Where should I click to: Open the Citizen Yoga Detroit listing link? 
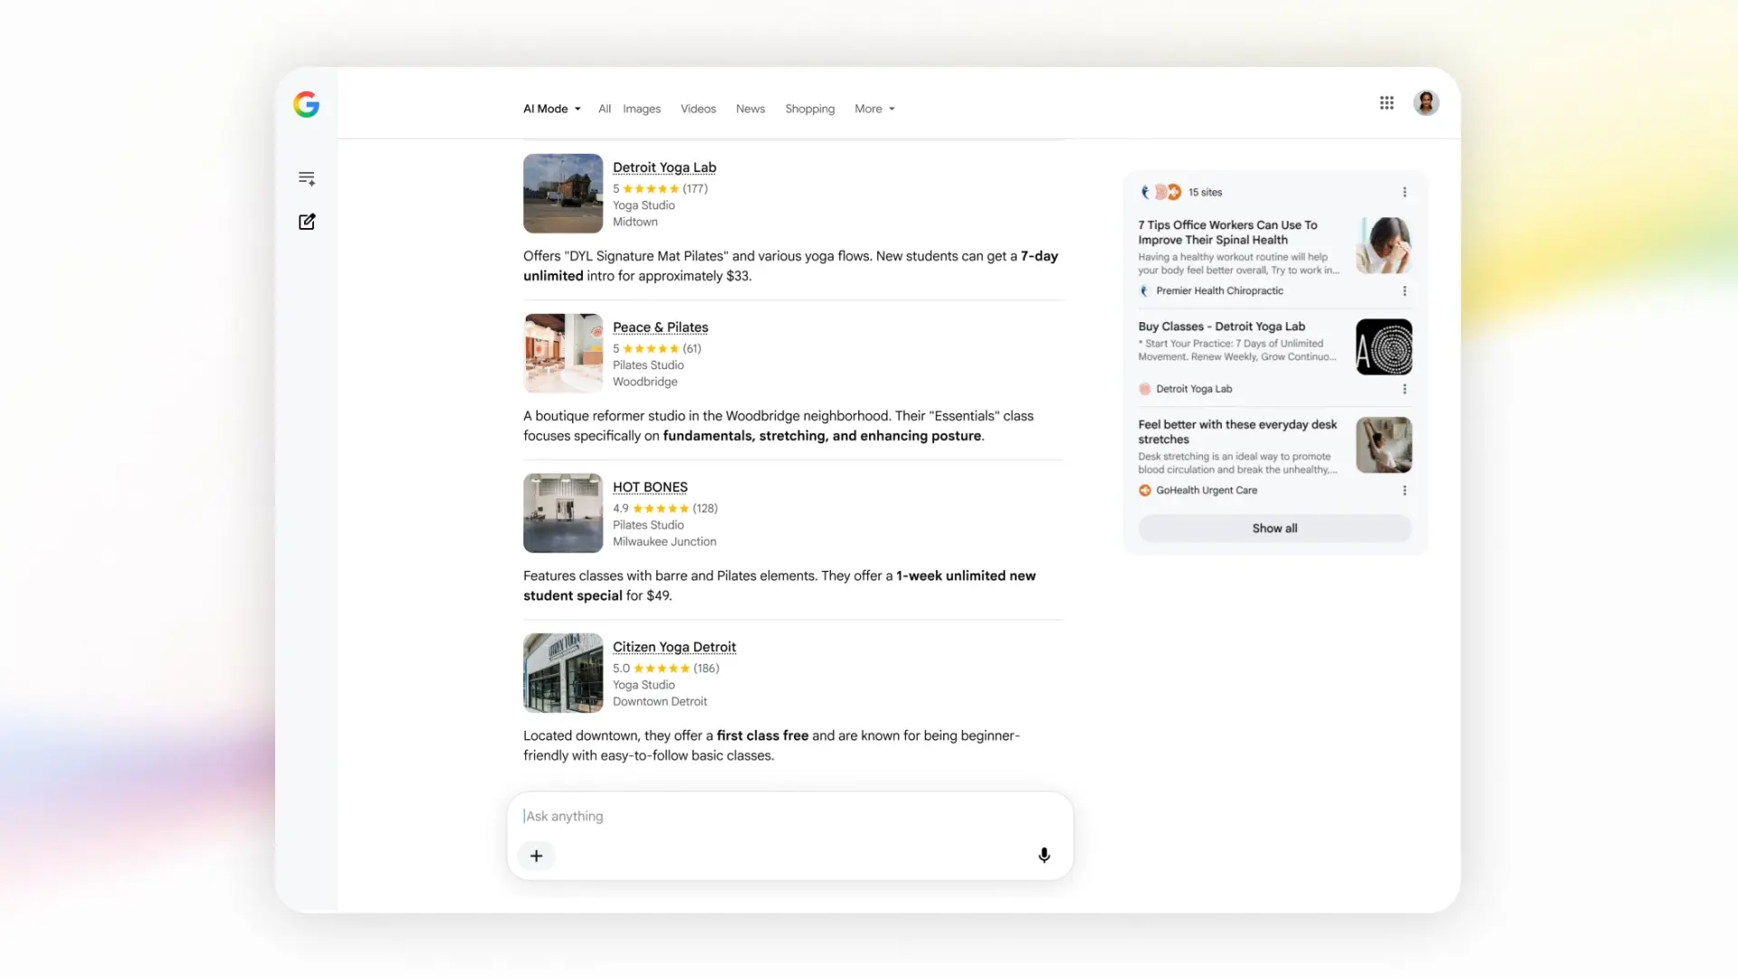click(x=674, y=647)
